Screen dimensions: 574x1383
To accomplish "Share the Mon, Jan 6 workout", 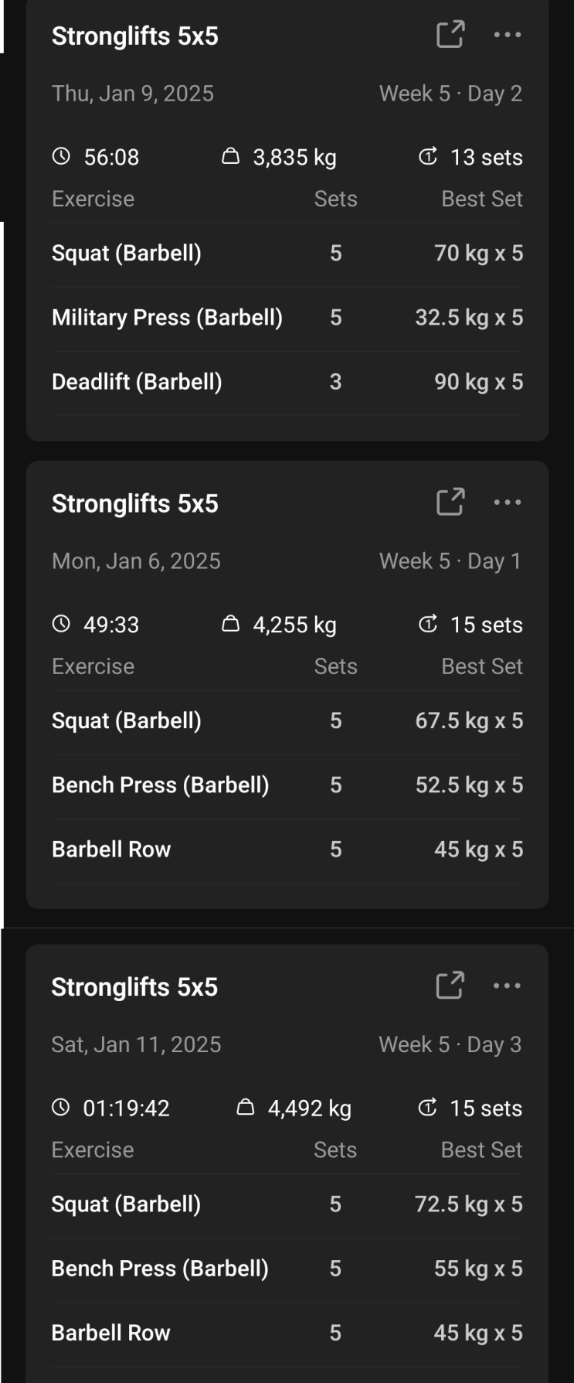I will pyautogui.click(x=450, y=502).
